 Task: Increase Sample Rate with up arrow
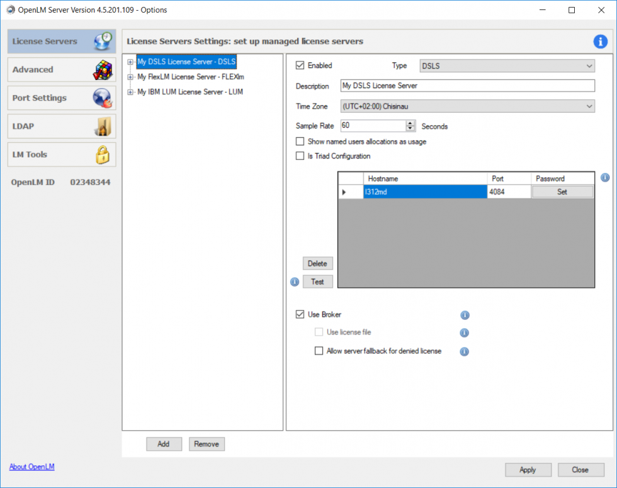pyautogui.click(x=410, y=123)
